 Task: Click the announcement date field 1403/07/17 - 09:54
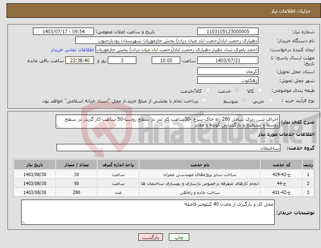click(63, 32)
